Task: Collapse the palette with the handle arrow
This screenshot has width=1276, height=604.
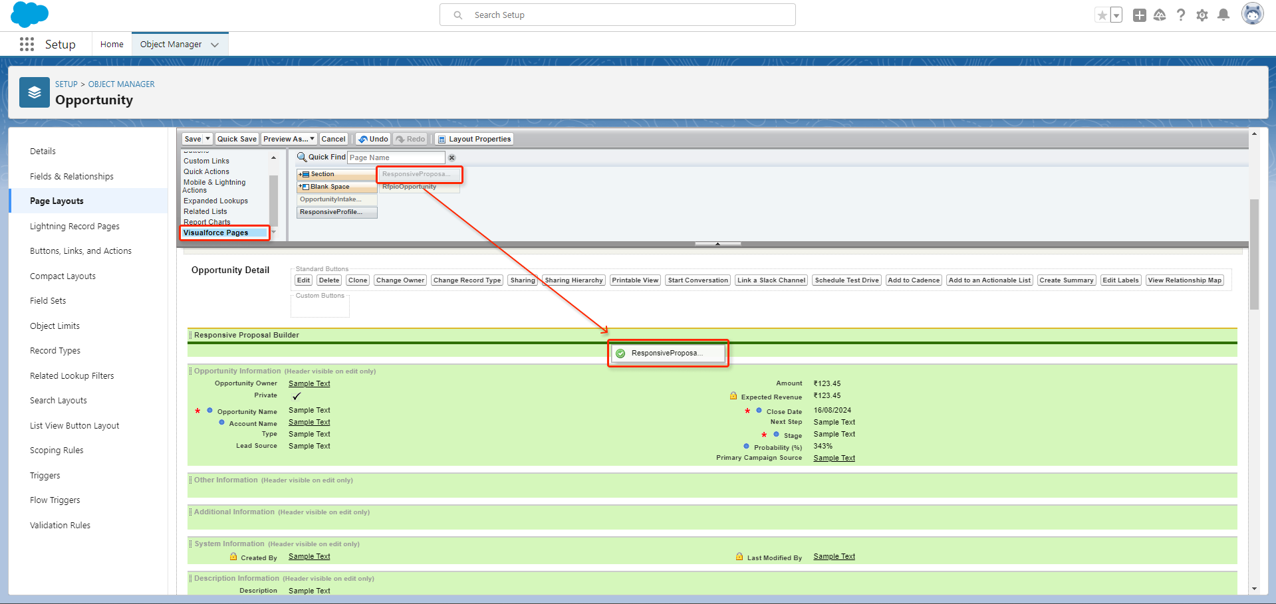Action: (717, 244)
